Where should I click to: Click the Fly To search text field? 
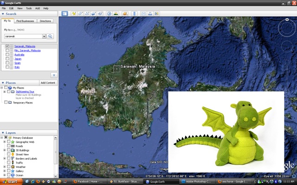tap(23, 36)
